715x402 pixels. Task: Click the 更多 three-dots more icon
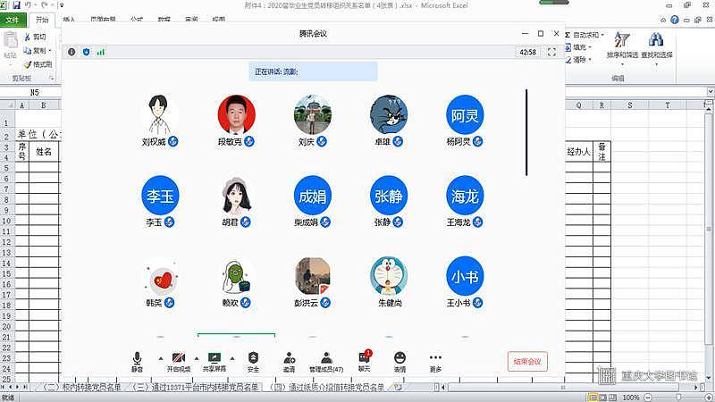[x=435, y=357]
